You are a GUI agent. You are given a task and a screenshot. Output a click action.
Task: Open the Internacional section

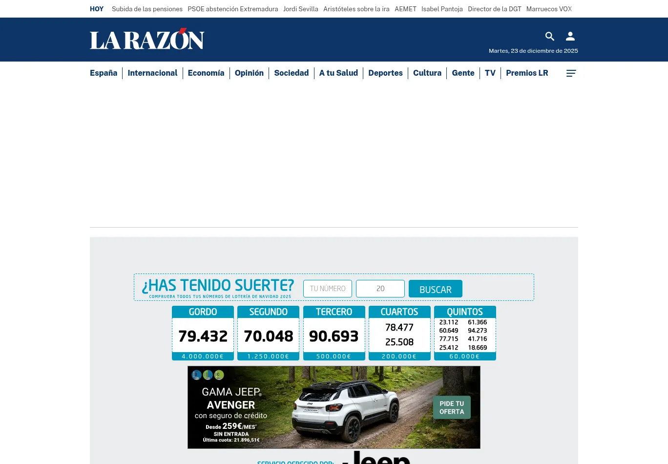tap(152, 73)
